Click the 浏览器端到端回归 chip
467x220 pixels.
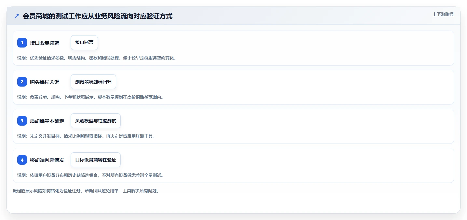click(x=93, y=82)
